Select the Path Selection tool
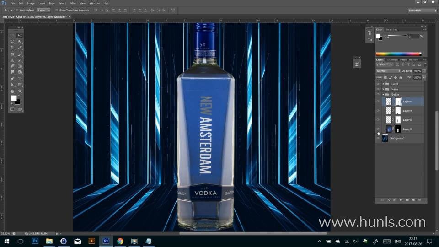The height and width of the screenshot is (247, 439). 12,85
